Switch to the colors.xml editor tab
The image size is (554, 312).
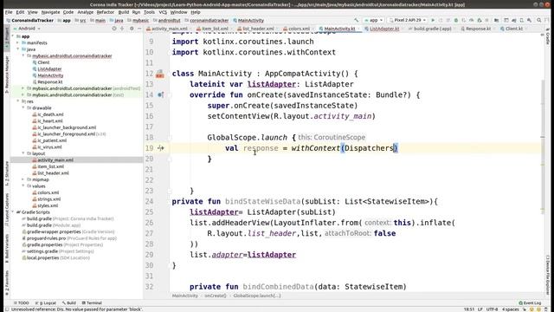click(x=299, y=29)
